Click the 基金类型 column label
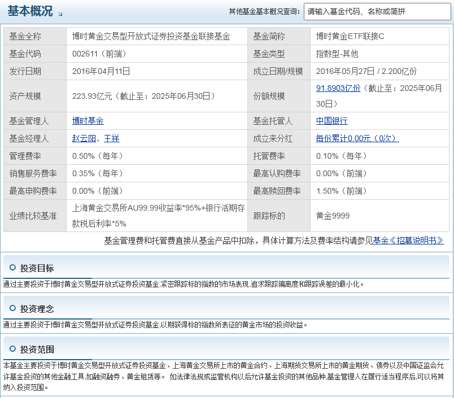The image size is (454, 398). pyautogui.click(x=269, y=54)
